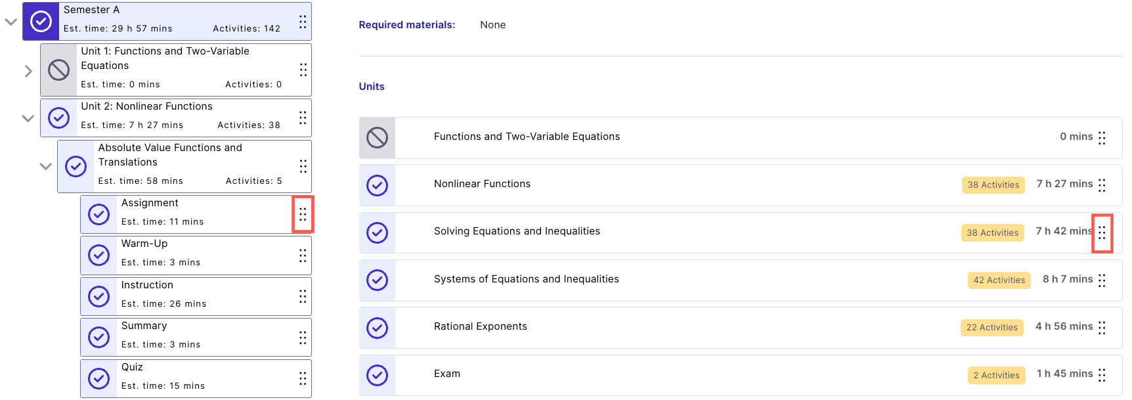This screenshot has width=1132, height=400.
Task: Click drag handle on Assignment activity
Action: [x=303, y=214]
